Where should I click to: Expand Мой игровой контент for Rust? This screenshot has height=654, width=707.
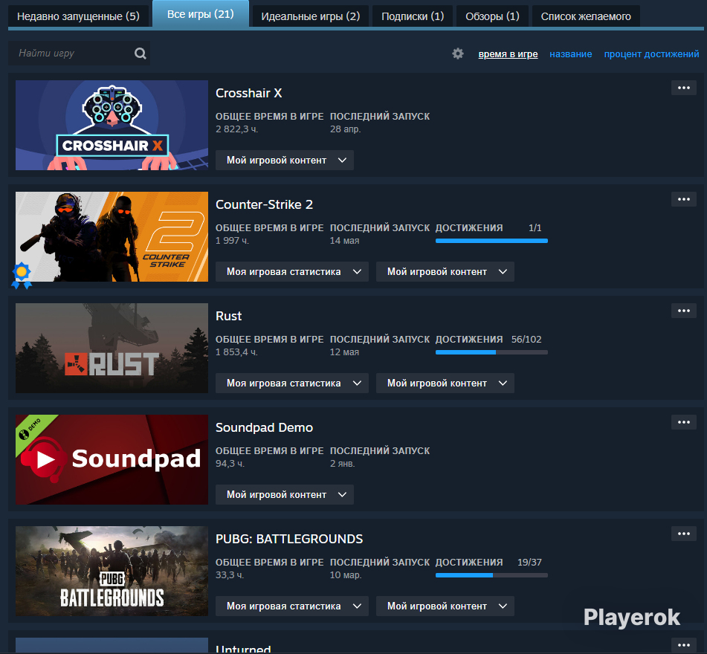pos(445,383)
